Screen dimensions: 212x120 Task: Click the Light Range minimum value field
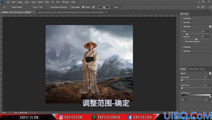(184, 100)
